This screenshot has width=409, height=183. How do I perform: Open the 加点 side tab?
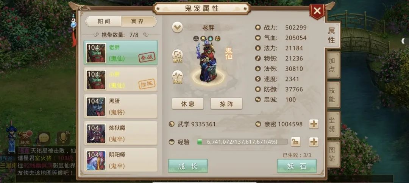pyautogui.click(x=332, y=65)
